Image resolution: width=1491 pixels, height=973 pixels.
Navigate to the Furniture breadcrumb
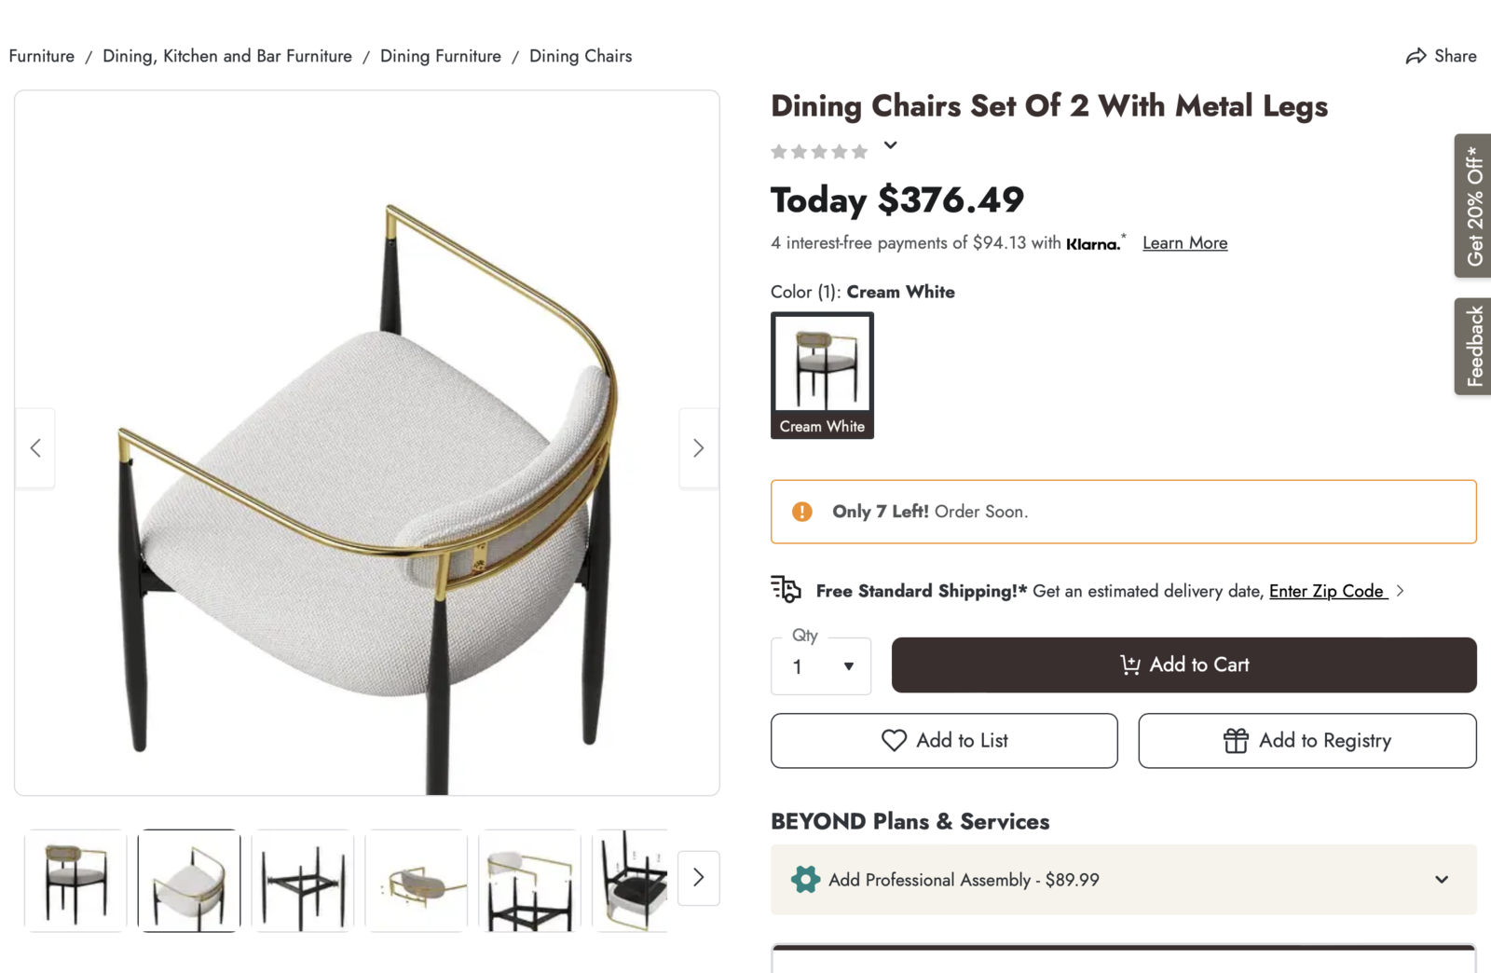(42, 56)
